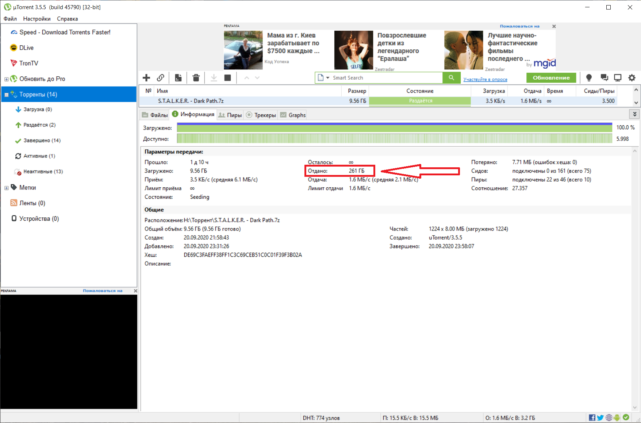Image resolution: width=641 pixels, height=423 pixels.
Task: Click the green network OK checkmark icon
Action: pyautogui.click(x=626, y=417)
